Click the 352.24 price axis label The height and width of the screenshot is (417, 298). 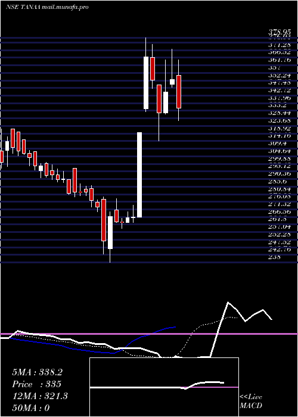point(280,75)
